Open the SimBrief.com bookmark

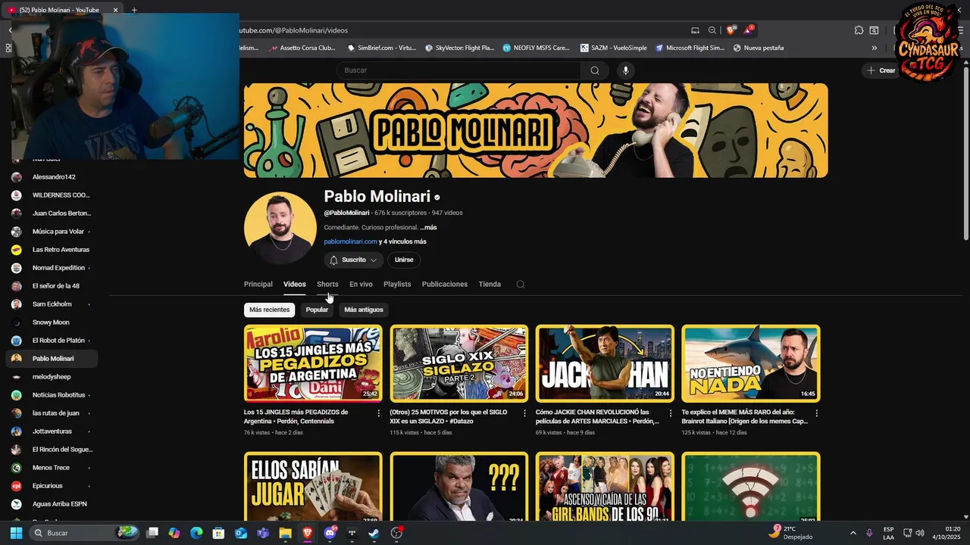point(382,48)
